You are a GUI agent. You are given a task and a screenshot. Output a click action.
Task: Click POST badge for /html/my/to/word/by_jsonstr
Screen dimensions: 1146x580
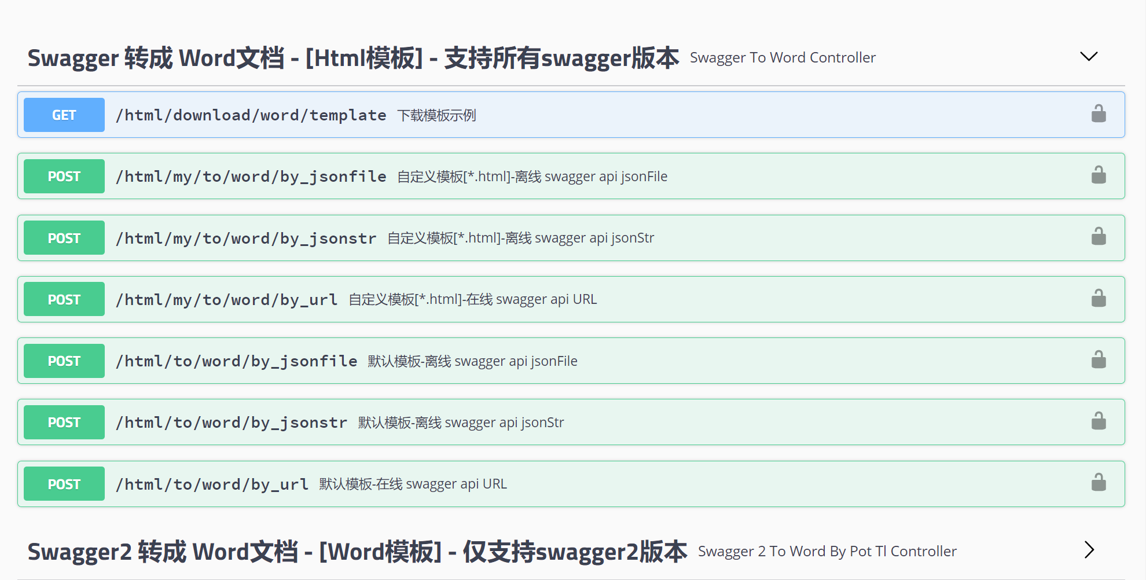click(64, 238)
